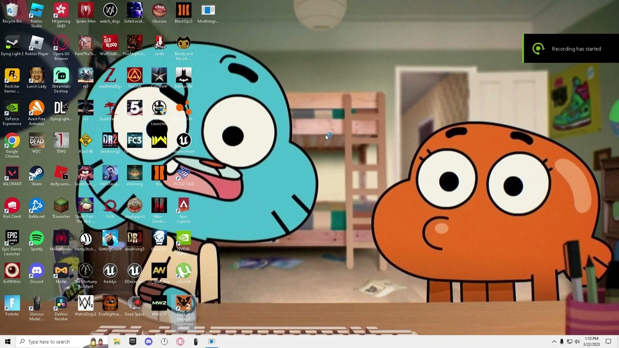This screenshot has width=619, height=348.
Task: Open Opera GX from the taskbar
Action: click(x=180, y=342)
